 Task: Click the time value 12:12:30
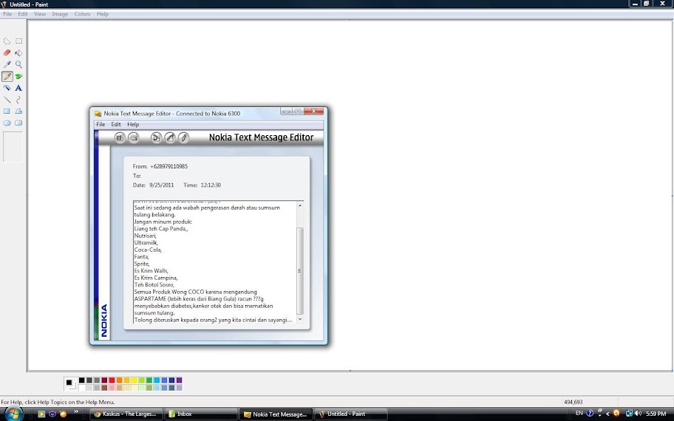(x=211, y=185)
